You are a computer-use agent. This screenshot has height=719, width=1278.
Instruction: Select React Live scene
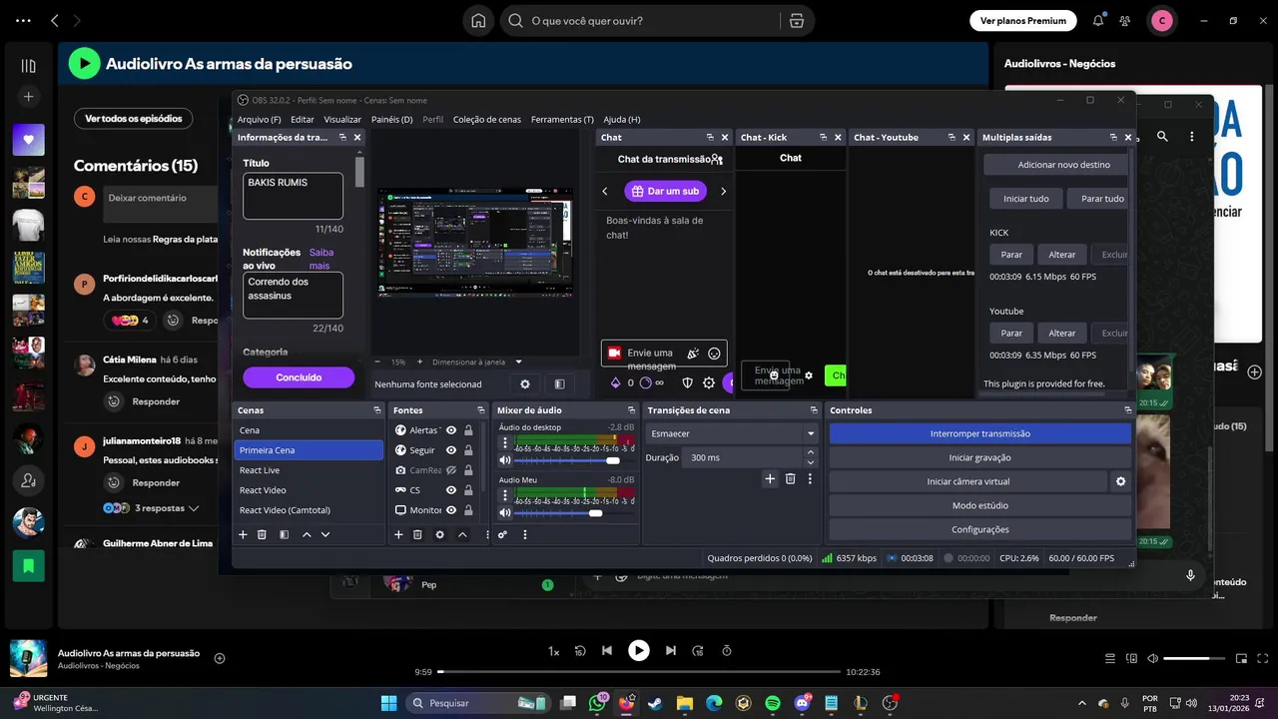(309, 470)
